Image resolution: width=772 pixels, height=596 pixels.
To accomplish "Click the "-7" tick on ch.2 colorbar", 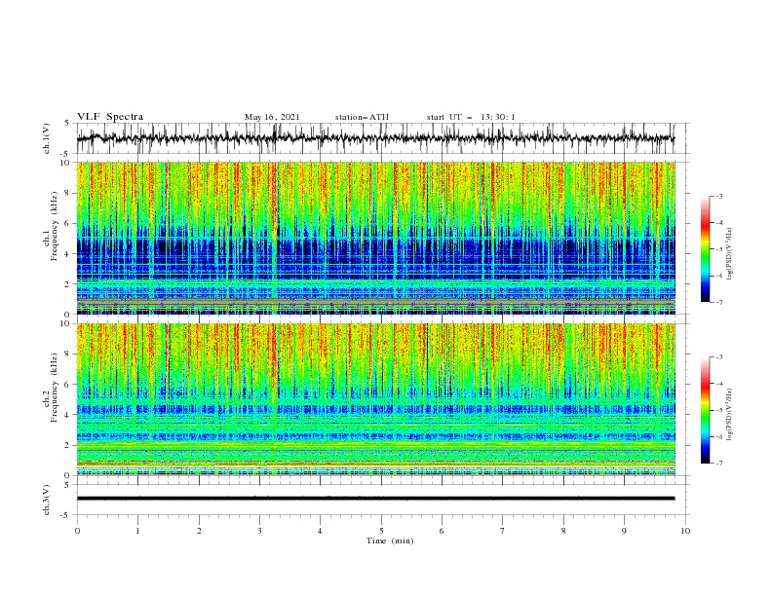I will point(718,463).
